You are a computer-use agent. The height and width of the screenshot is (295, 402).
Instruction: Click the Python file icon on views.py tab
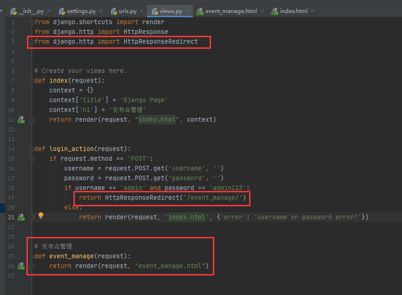pyautogui.click(x=155, y=11)
